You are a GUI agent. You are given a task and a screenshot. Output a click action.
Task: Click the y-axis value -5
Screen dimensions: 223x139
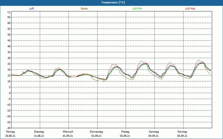tap(9, 99)
